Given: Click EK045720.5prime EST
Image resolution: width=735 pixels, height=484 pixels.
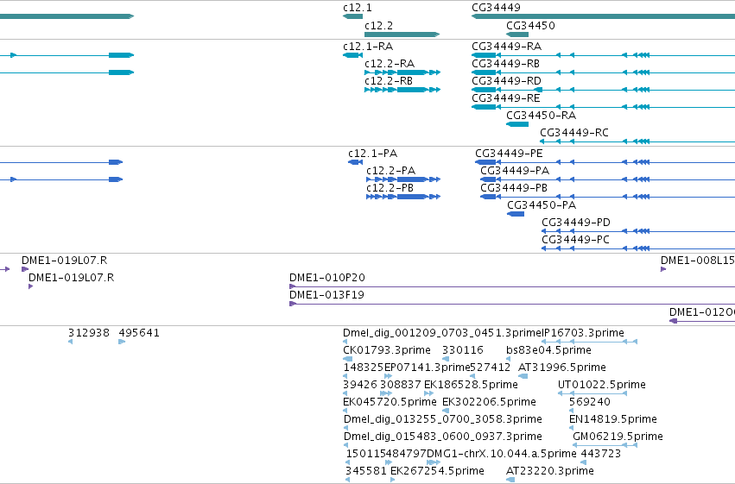Looking at the screenshot, I should click(x=390, y=403).
